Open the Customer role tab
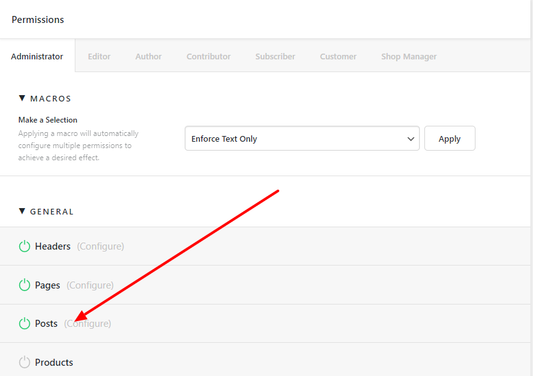Image resolution: width=533 pixels, height=376 pixels. [x=338, y=56]
